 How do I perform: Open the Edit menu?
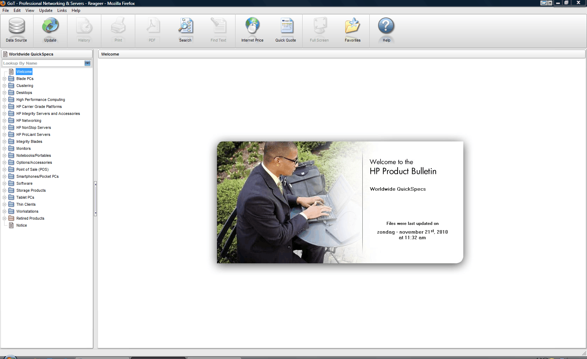[x=17, y=10]
